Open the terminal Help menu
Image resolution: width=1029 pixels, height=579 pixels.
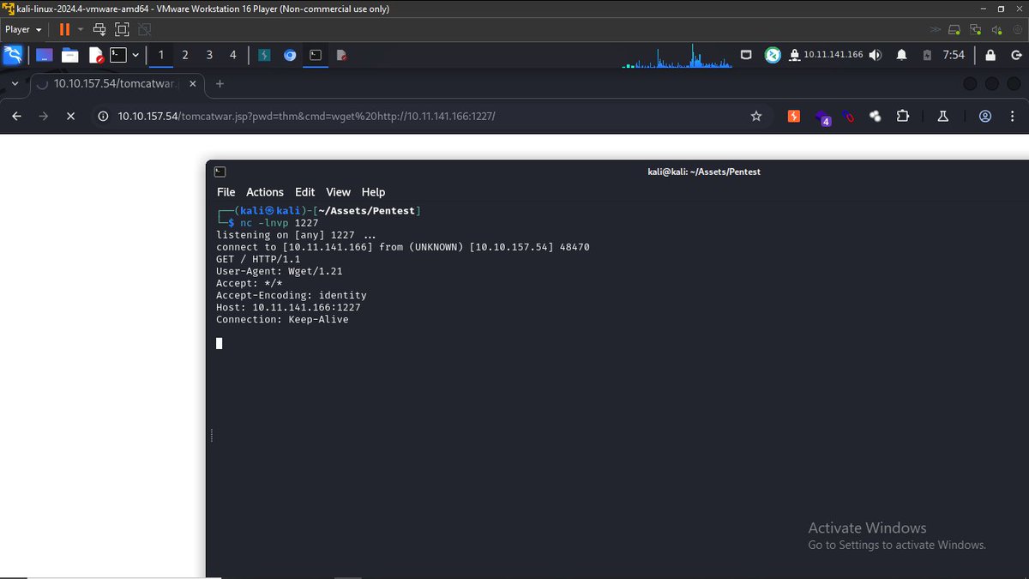coord(373,192)
